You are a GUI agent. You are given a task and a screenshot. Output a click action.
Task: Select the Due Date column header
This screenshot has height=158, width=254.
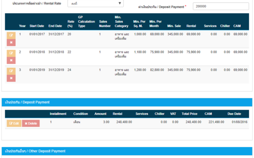[234, 114]
